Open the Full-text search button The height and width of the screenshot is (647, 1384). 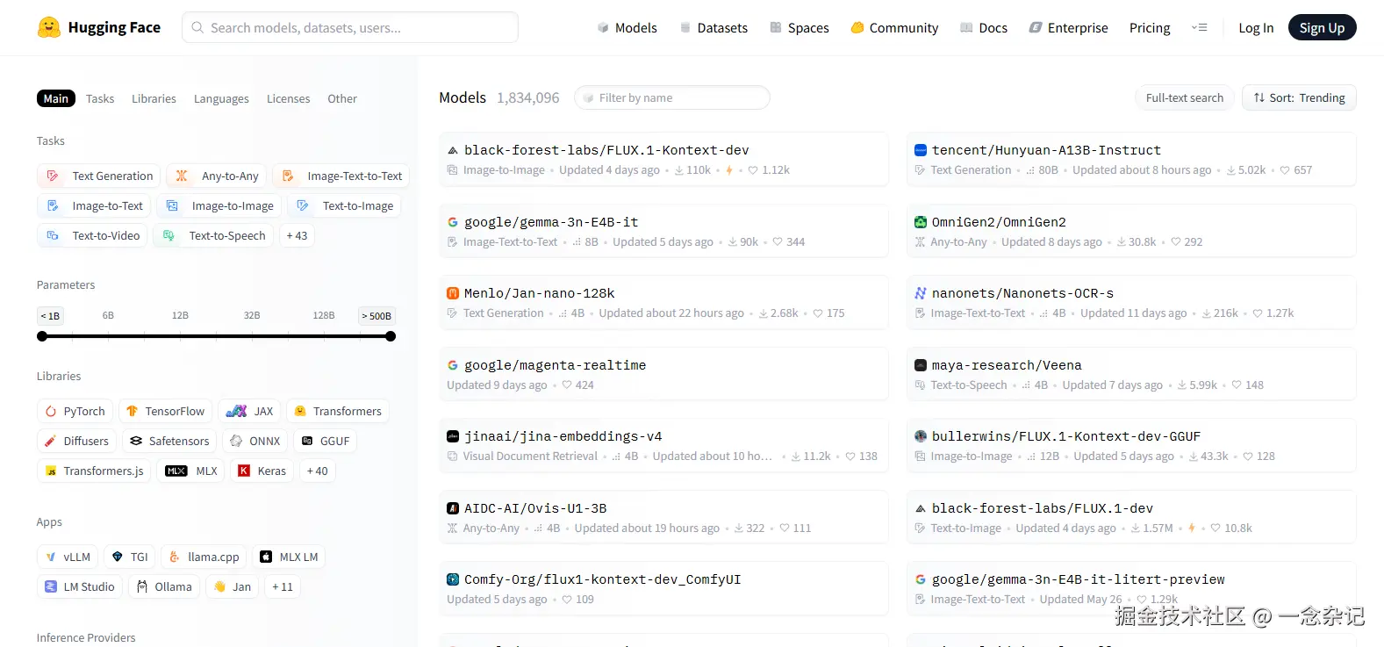pos(1184,97)
